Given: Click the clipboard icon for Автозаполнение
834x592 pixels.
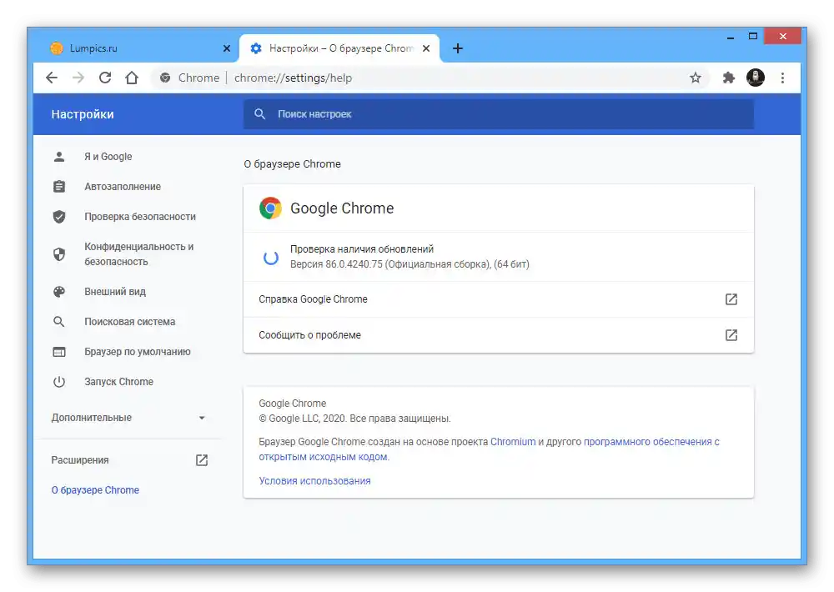Looking at the screenshot, I should click(x=59, y=187).
